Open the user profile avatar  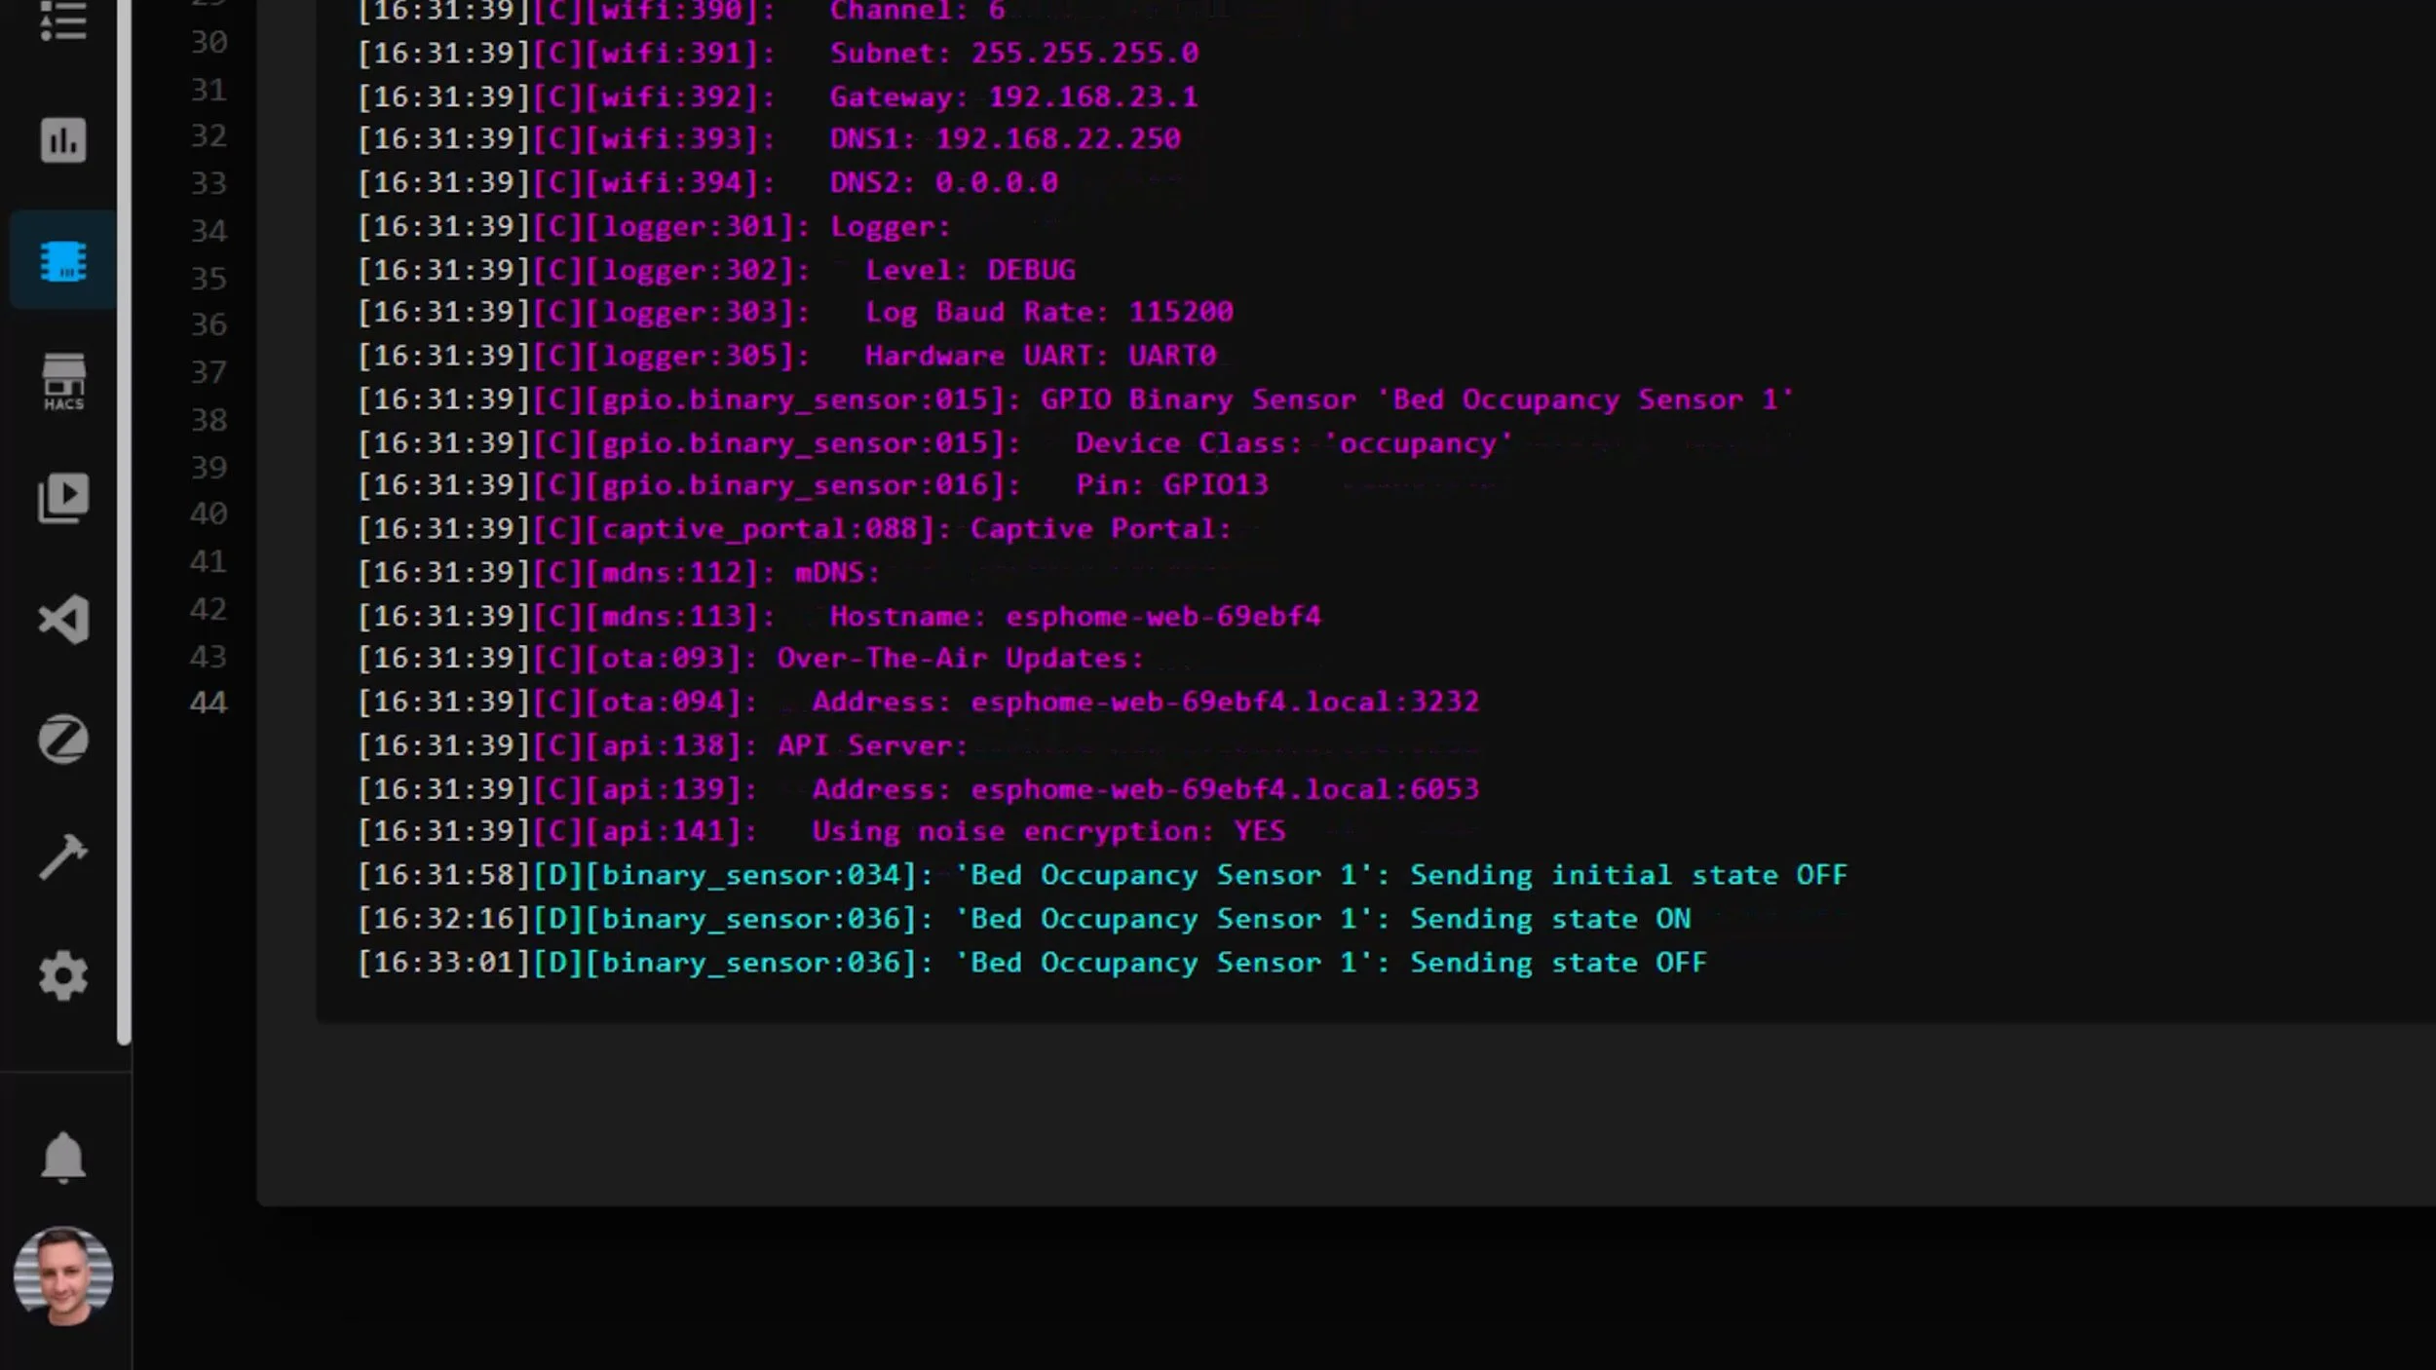pos(63,1275)
